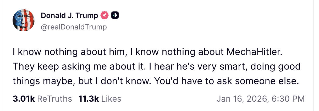Click the red verified checkmark badge
This screenshot has height=111, width=319.
105,16
